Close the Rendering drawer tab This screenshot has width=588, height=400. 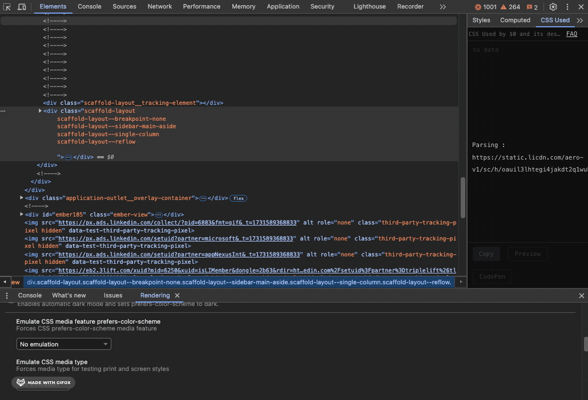[177, 296]
